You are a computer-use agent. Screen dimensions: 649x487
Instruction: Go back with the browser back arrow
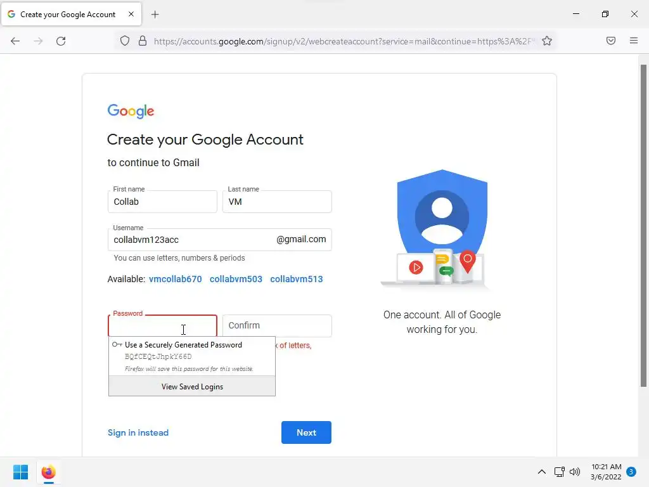pos(15,41)
